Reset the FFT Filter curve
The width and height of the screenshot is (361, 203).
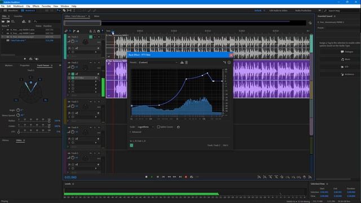178,127
